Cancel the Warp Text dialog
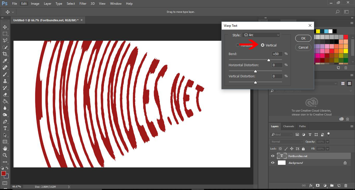 (303, 47)
